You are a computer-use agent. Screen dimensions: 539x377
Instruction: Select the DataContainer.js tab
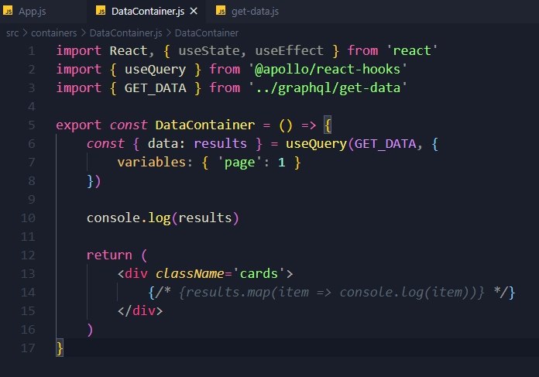click(147, 12)
